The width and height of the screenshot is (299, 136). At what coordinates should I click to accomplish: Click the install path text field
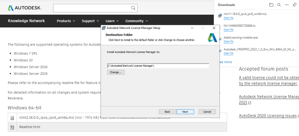(158, 66)
